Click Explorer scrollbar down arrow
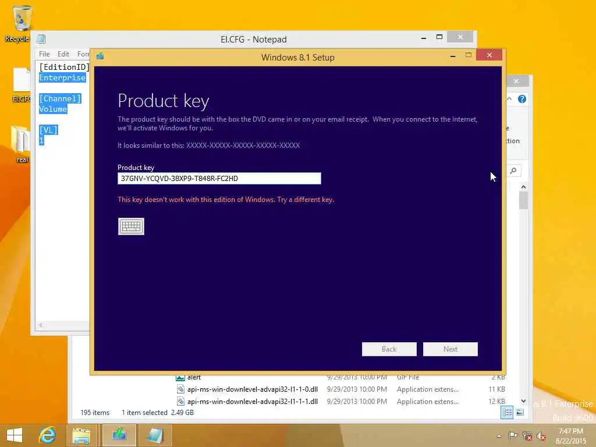This screenshot has width=596, height=447. (x=523, y=401)
